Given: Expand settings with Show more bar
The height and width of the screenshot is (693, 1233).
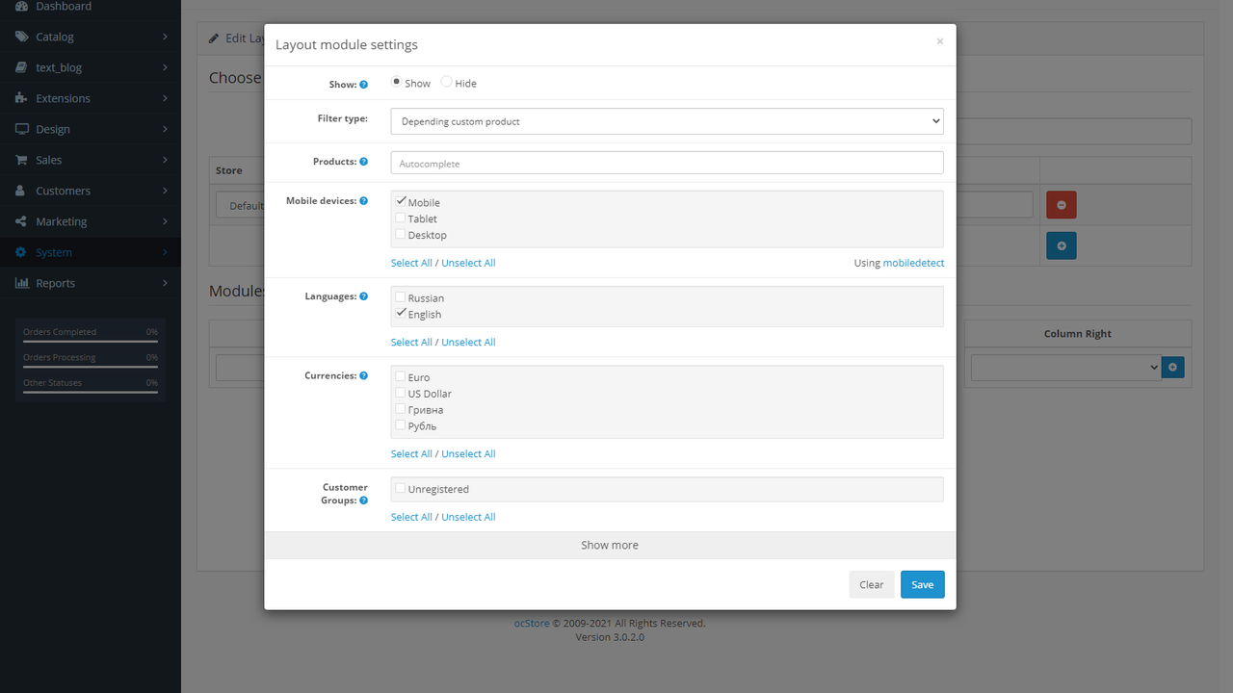Looking at the screenshot, I should tap(610, 545).
